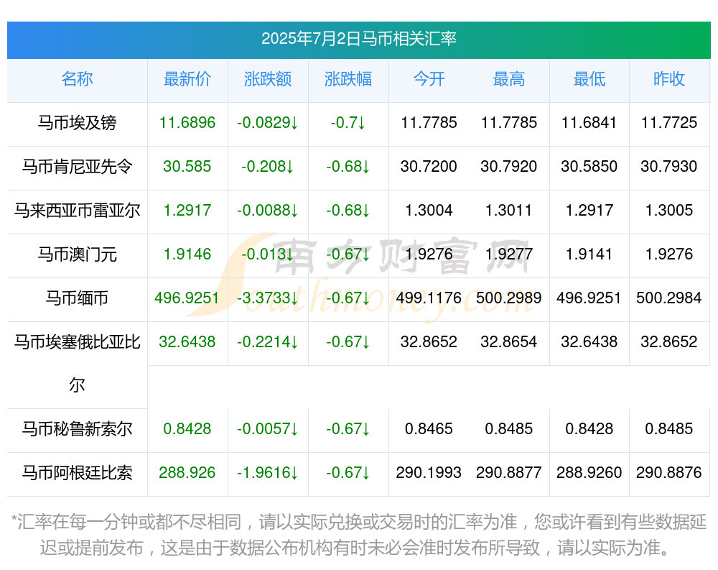Select low value 1.9141
Viewport: 718px width, 570px height.
click(x=589, y=254)
